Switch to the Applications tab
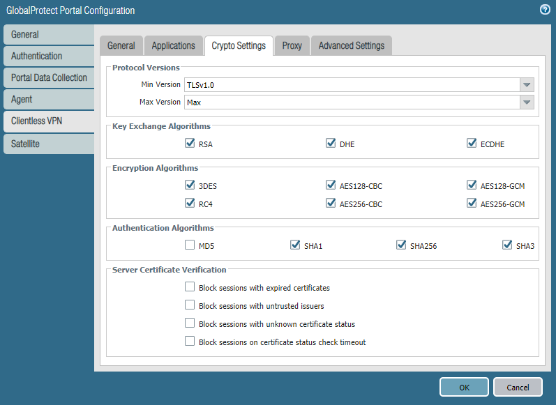This screenshot has width=556, height=405. pyautogui.click(x=173, y=45)
